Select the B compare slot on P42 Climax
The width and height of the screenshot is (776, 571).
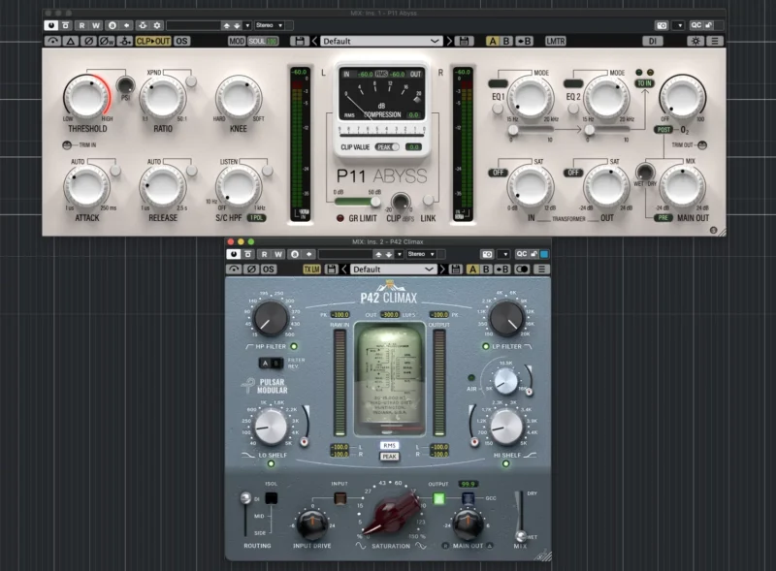click(485, 270)
